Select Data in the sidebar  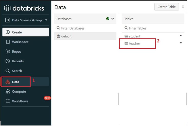pos(26,82)
